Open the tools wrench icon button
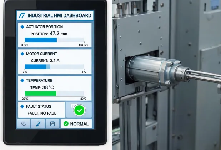Viewport: 221px width, 150px height. 38,124
